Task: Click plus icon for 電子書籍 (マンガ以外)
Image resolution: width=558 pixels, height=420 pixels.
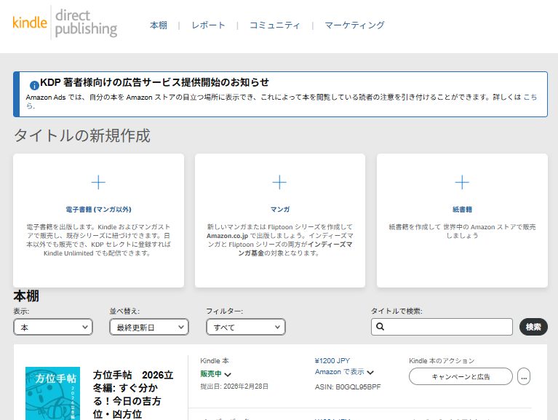Action: (x=98, y=182)
